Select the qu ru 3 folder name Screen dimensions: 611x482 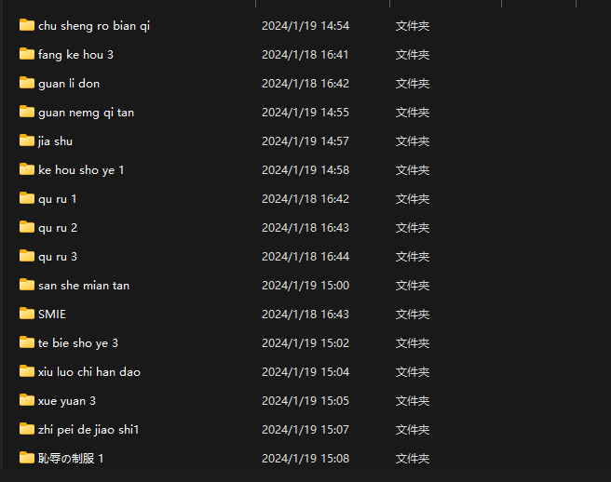click(58, 257)
